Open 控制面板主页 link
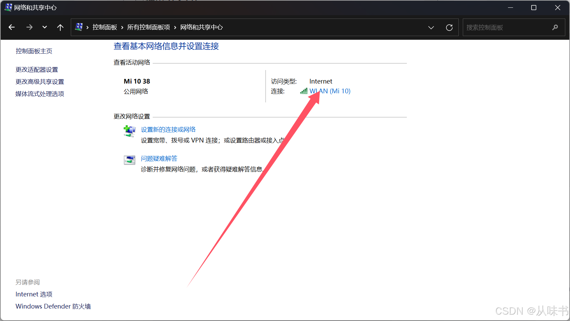 (x=34, y=51)
